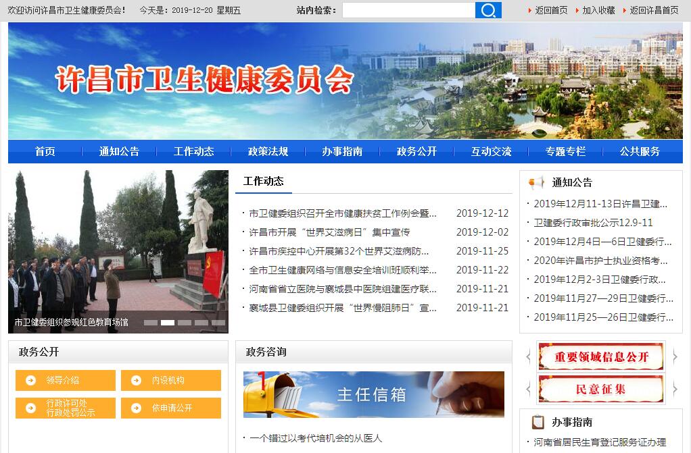
Task: Click the arrow icon on 行政许可处罚公示
Action: 30,408
